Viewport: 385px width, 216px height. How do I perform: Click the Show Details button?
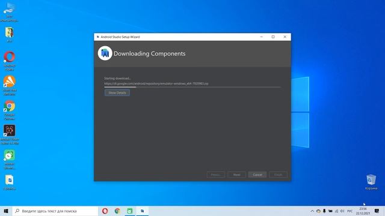pyautogui.click(x=117, y=92)
